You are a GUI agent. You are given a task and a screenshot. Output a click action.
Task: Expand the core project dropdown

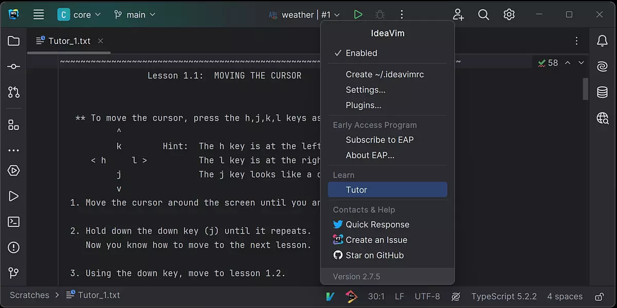pyautogui.click(x=79, y=15)
